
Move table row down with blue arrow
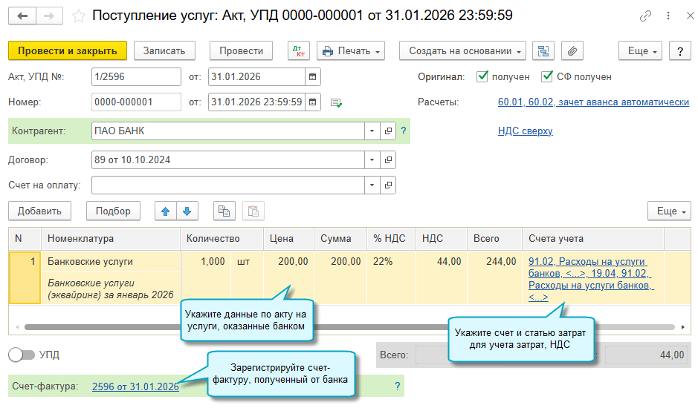pyautogui.click(x=187, y=211)
